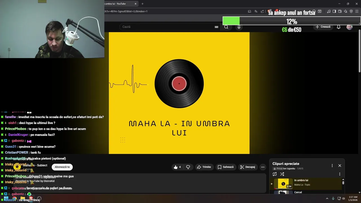Open the network icon in the system tray

click(x=339, y=198)
